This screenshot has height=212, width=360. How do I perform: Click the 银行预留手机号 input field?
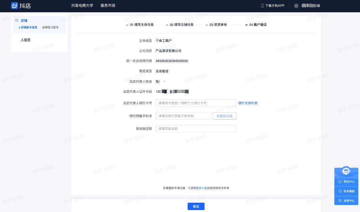pos(183,116)
